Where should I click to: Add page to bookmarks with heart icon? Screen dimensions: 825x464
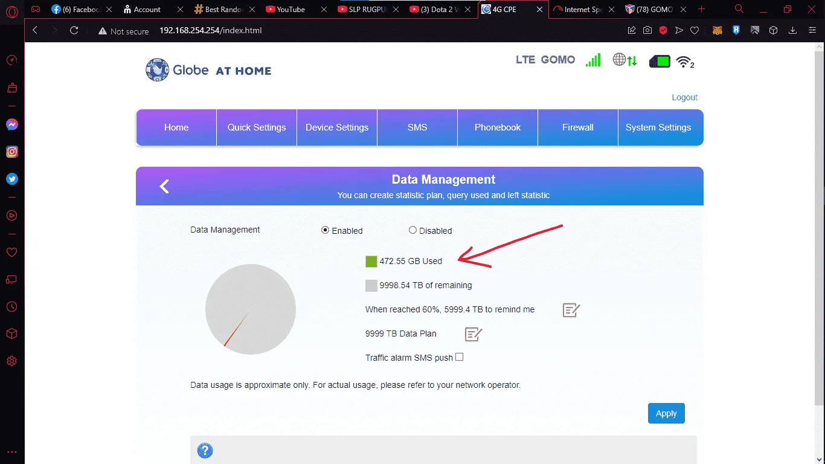[695, 30]
